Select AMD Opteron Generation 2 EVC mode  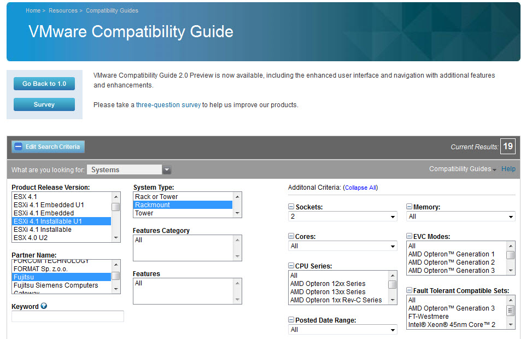click(457, 262)
